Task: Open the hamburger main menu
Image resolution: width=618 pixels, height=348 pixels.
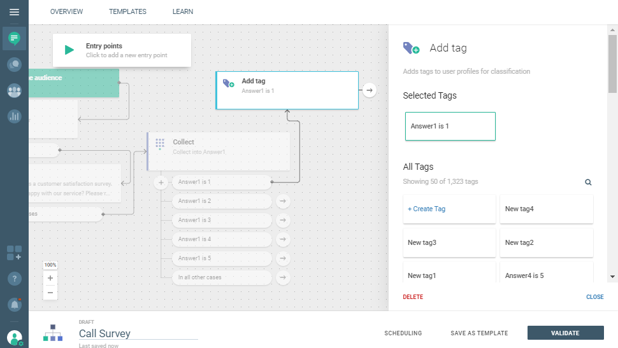Action: click(14, 12)
